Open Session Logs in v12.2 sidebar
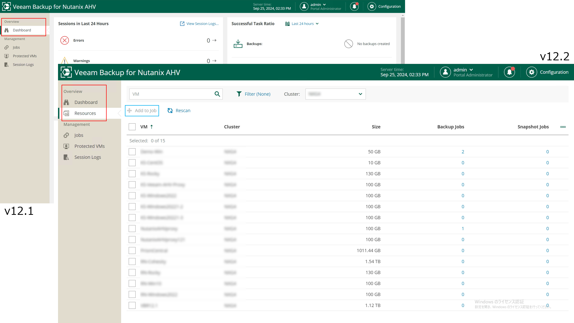This screenshot has height=323, width=574. (88, 157)
